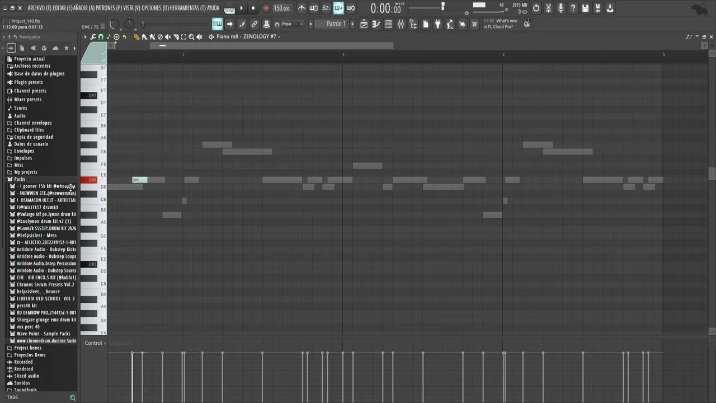
Task: Toggle the link/multilink controllers button
Action: coord(254,24)
